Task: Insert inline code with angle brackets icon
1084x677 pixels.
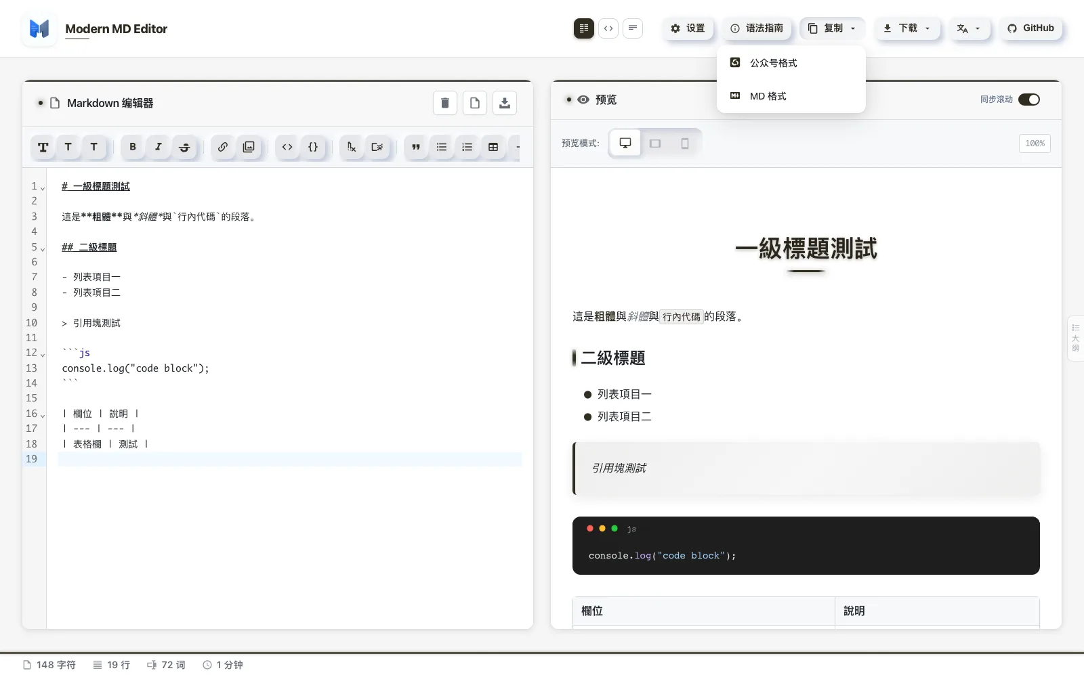Action: [287, 147]
